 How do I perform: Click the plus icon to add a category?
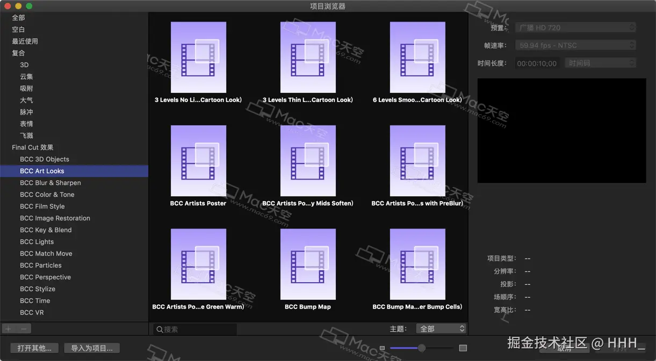pos(8,329)
